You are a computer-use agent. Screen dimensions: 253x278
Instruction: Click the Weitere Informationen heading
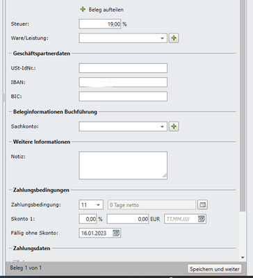pyautogui.click(x=42, y=142)
